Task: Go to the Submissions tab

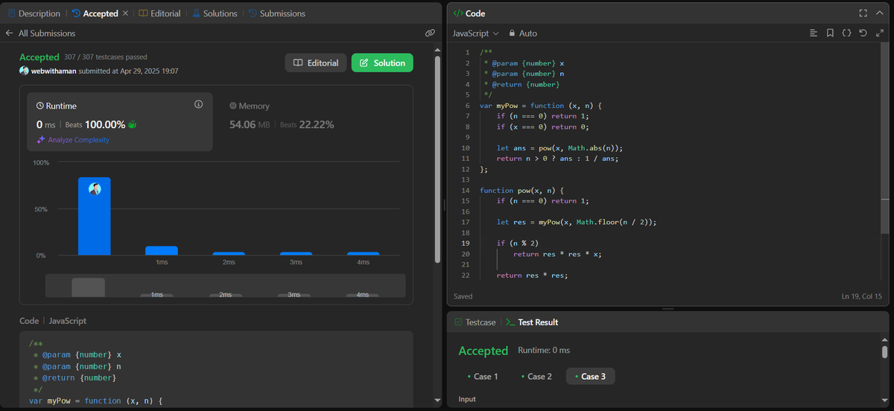Action: point(276,13)
